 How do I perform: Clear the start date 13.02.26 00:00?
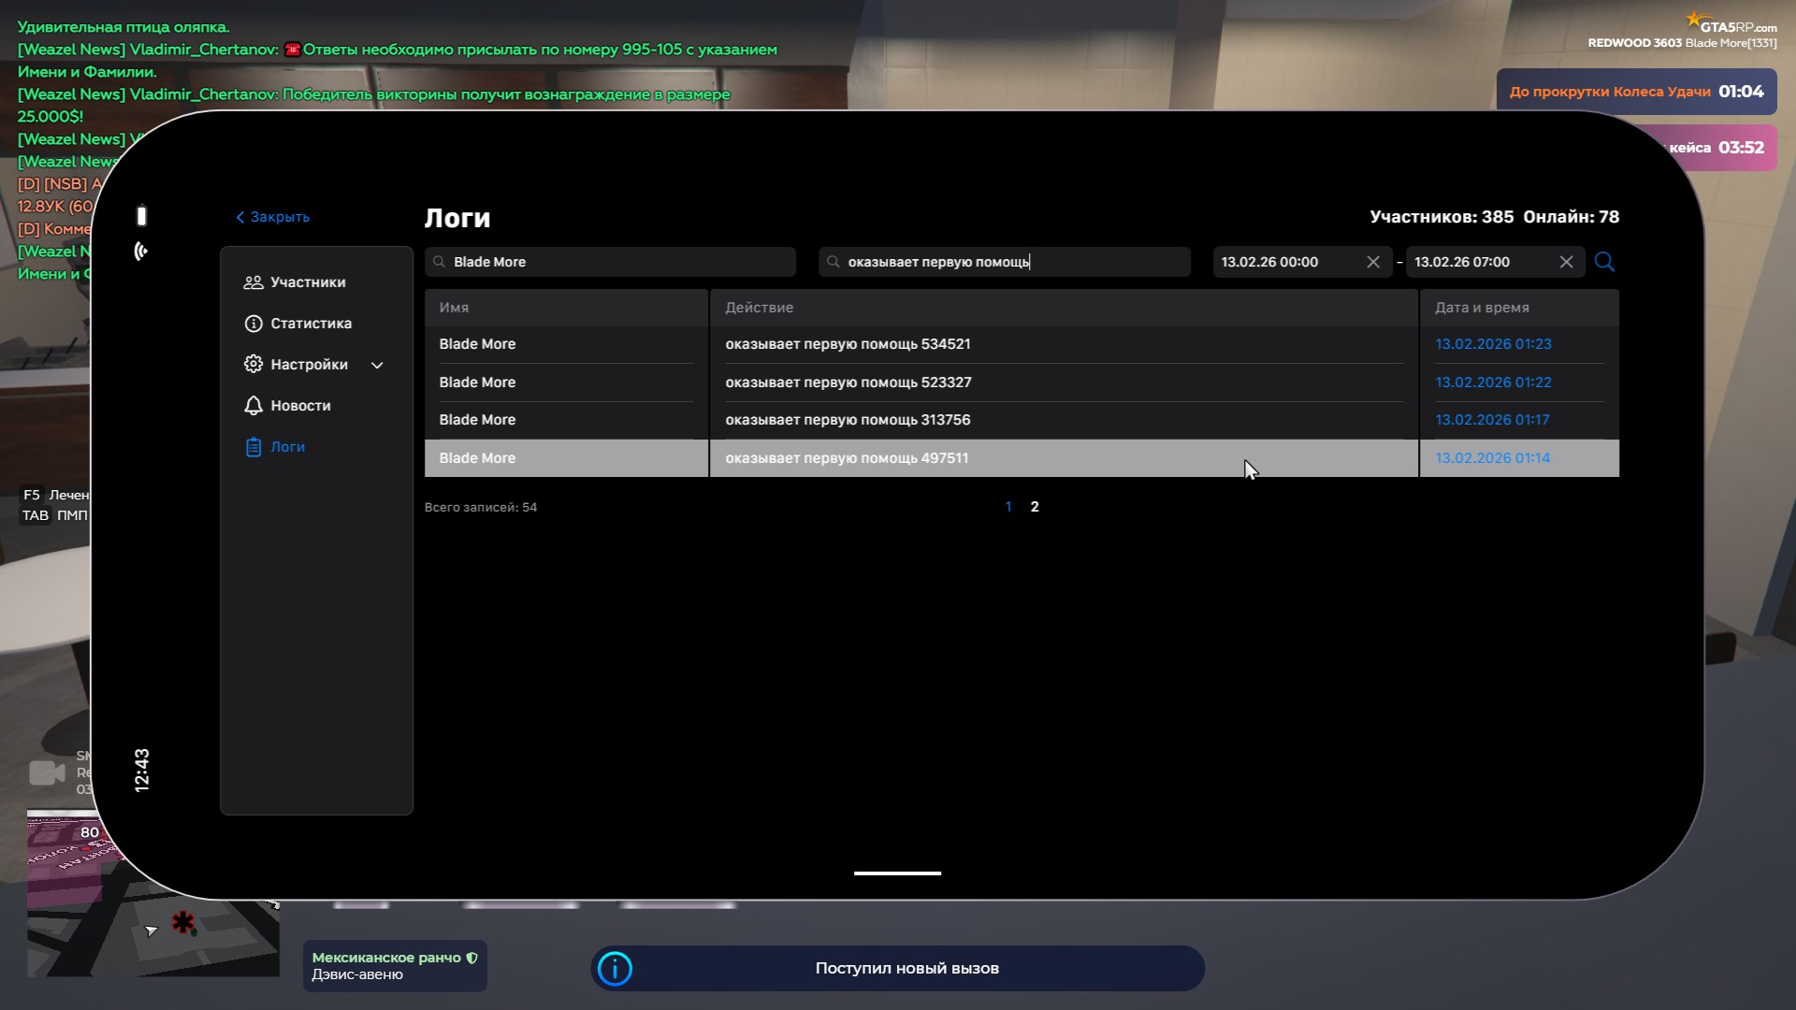1372,262
